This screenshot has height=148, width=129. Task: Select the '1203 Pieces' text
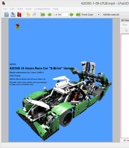pyautogui.click(x=15, y=76)
